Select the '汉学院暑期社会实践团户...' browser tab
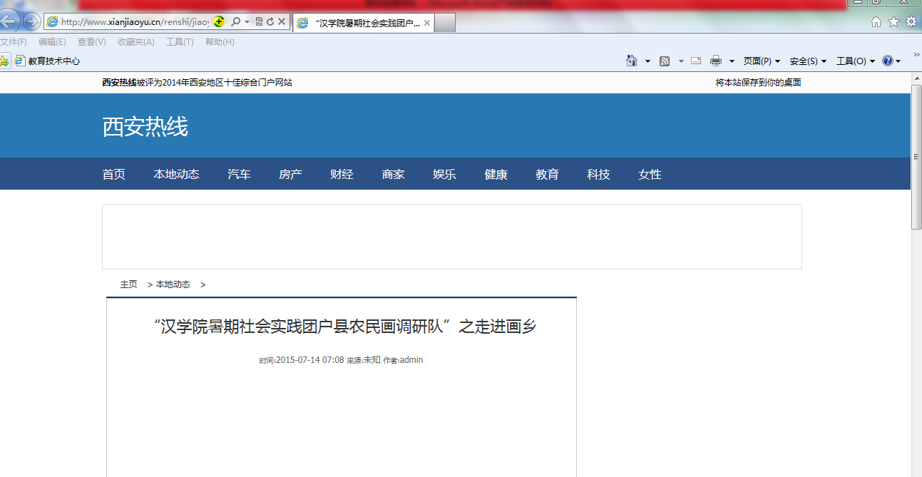Image resolution: width=922 pixels, height=477 pixels. [363, 23]
